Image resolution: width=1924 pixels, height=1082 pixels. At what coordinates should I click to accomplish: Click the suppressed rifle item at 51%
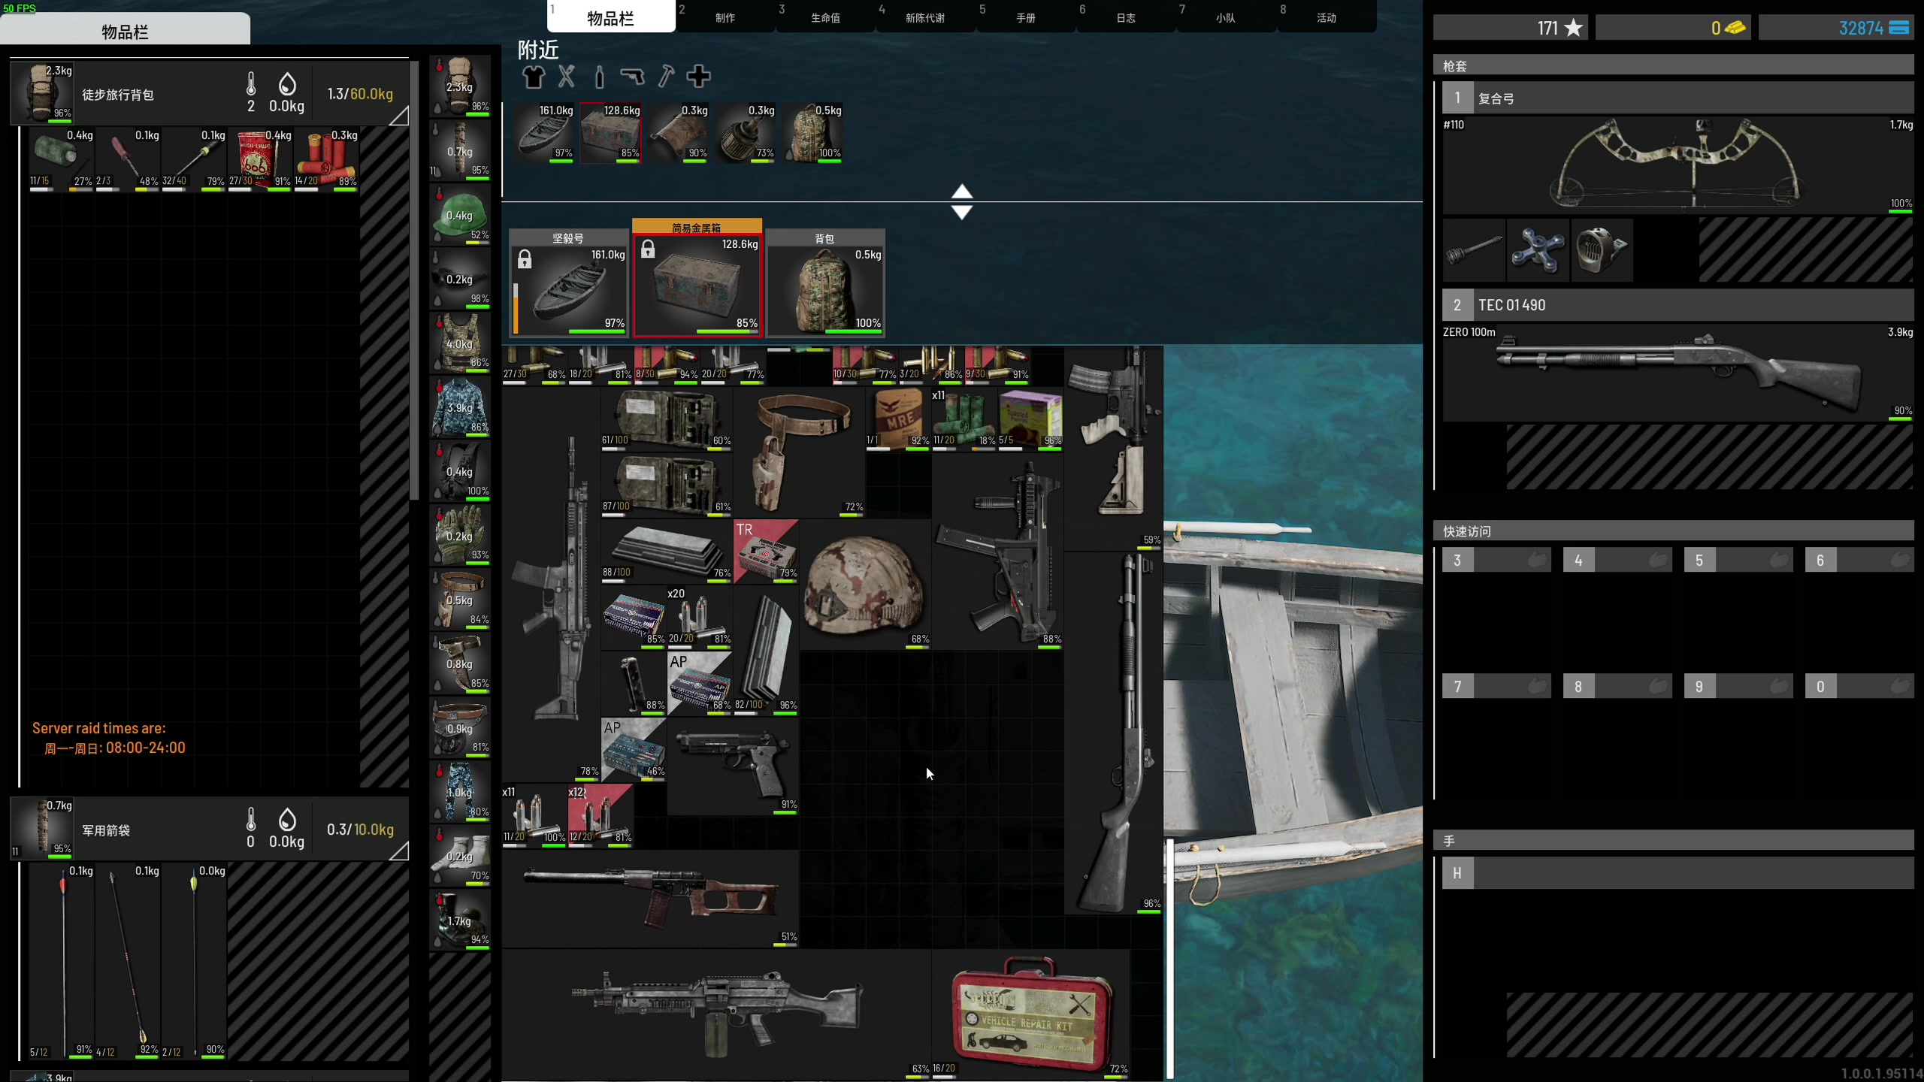click(650, 899)
